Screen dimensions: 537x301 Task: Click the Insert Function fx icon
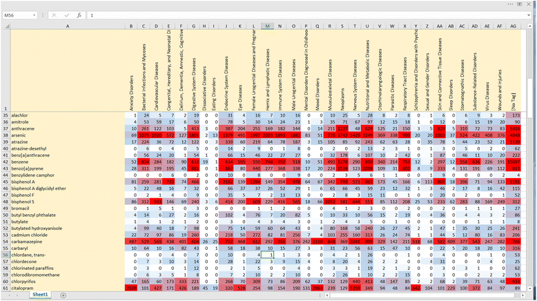(x=79, y=14)
